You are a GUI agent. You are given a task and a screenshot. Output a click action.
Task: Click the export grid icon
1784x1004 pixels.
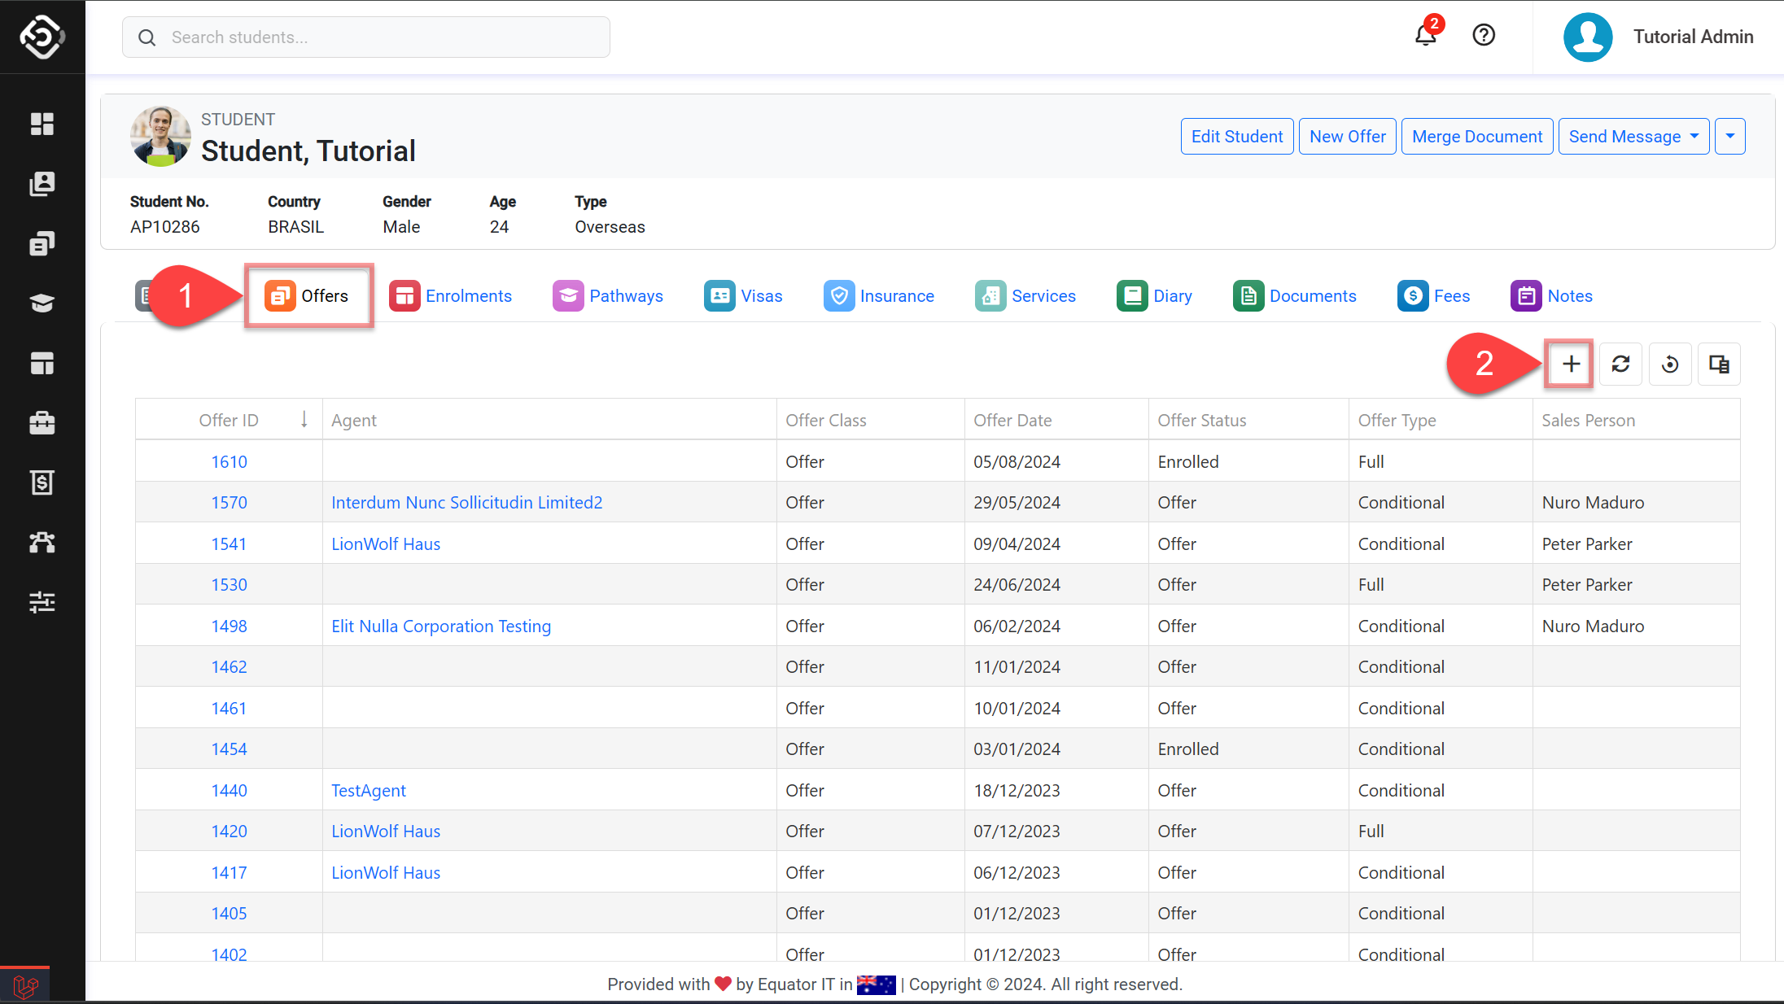1719,364
